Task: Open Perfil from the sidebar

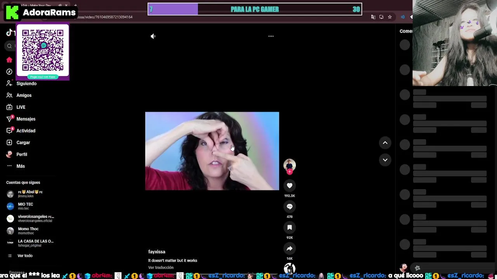Action: [x=17, y=154]
